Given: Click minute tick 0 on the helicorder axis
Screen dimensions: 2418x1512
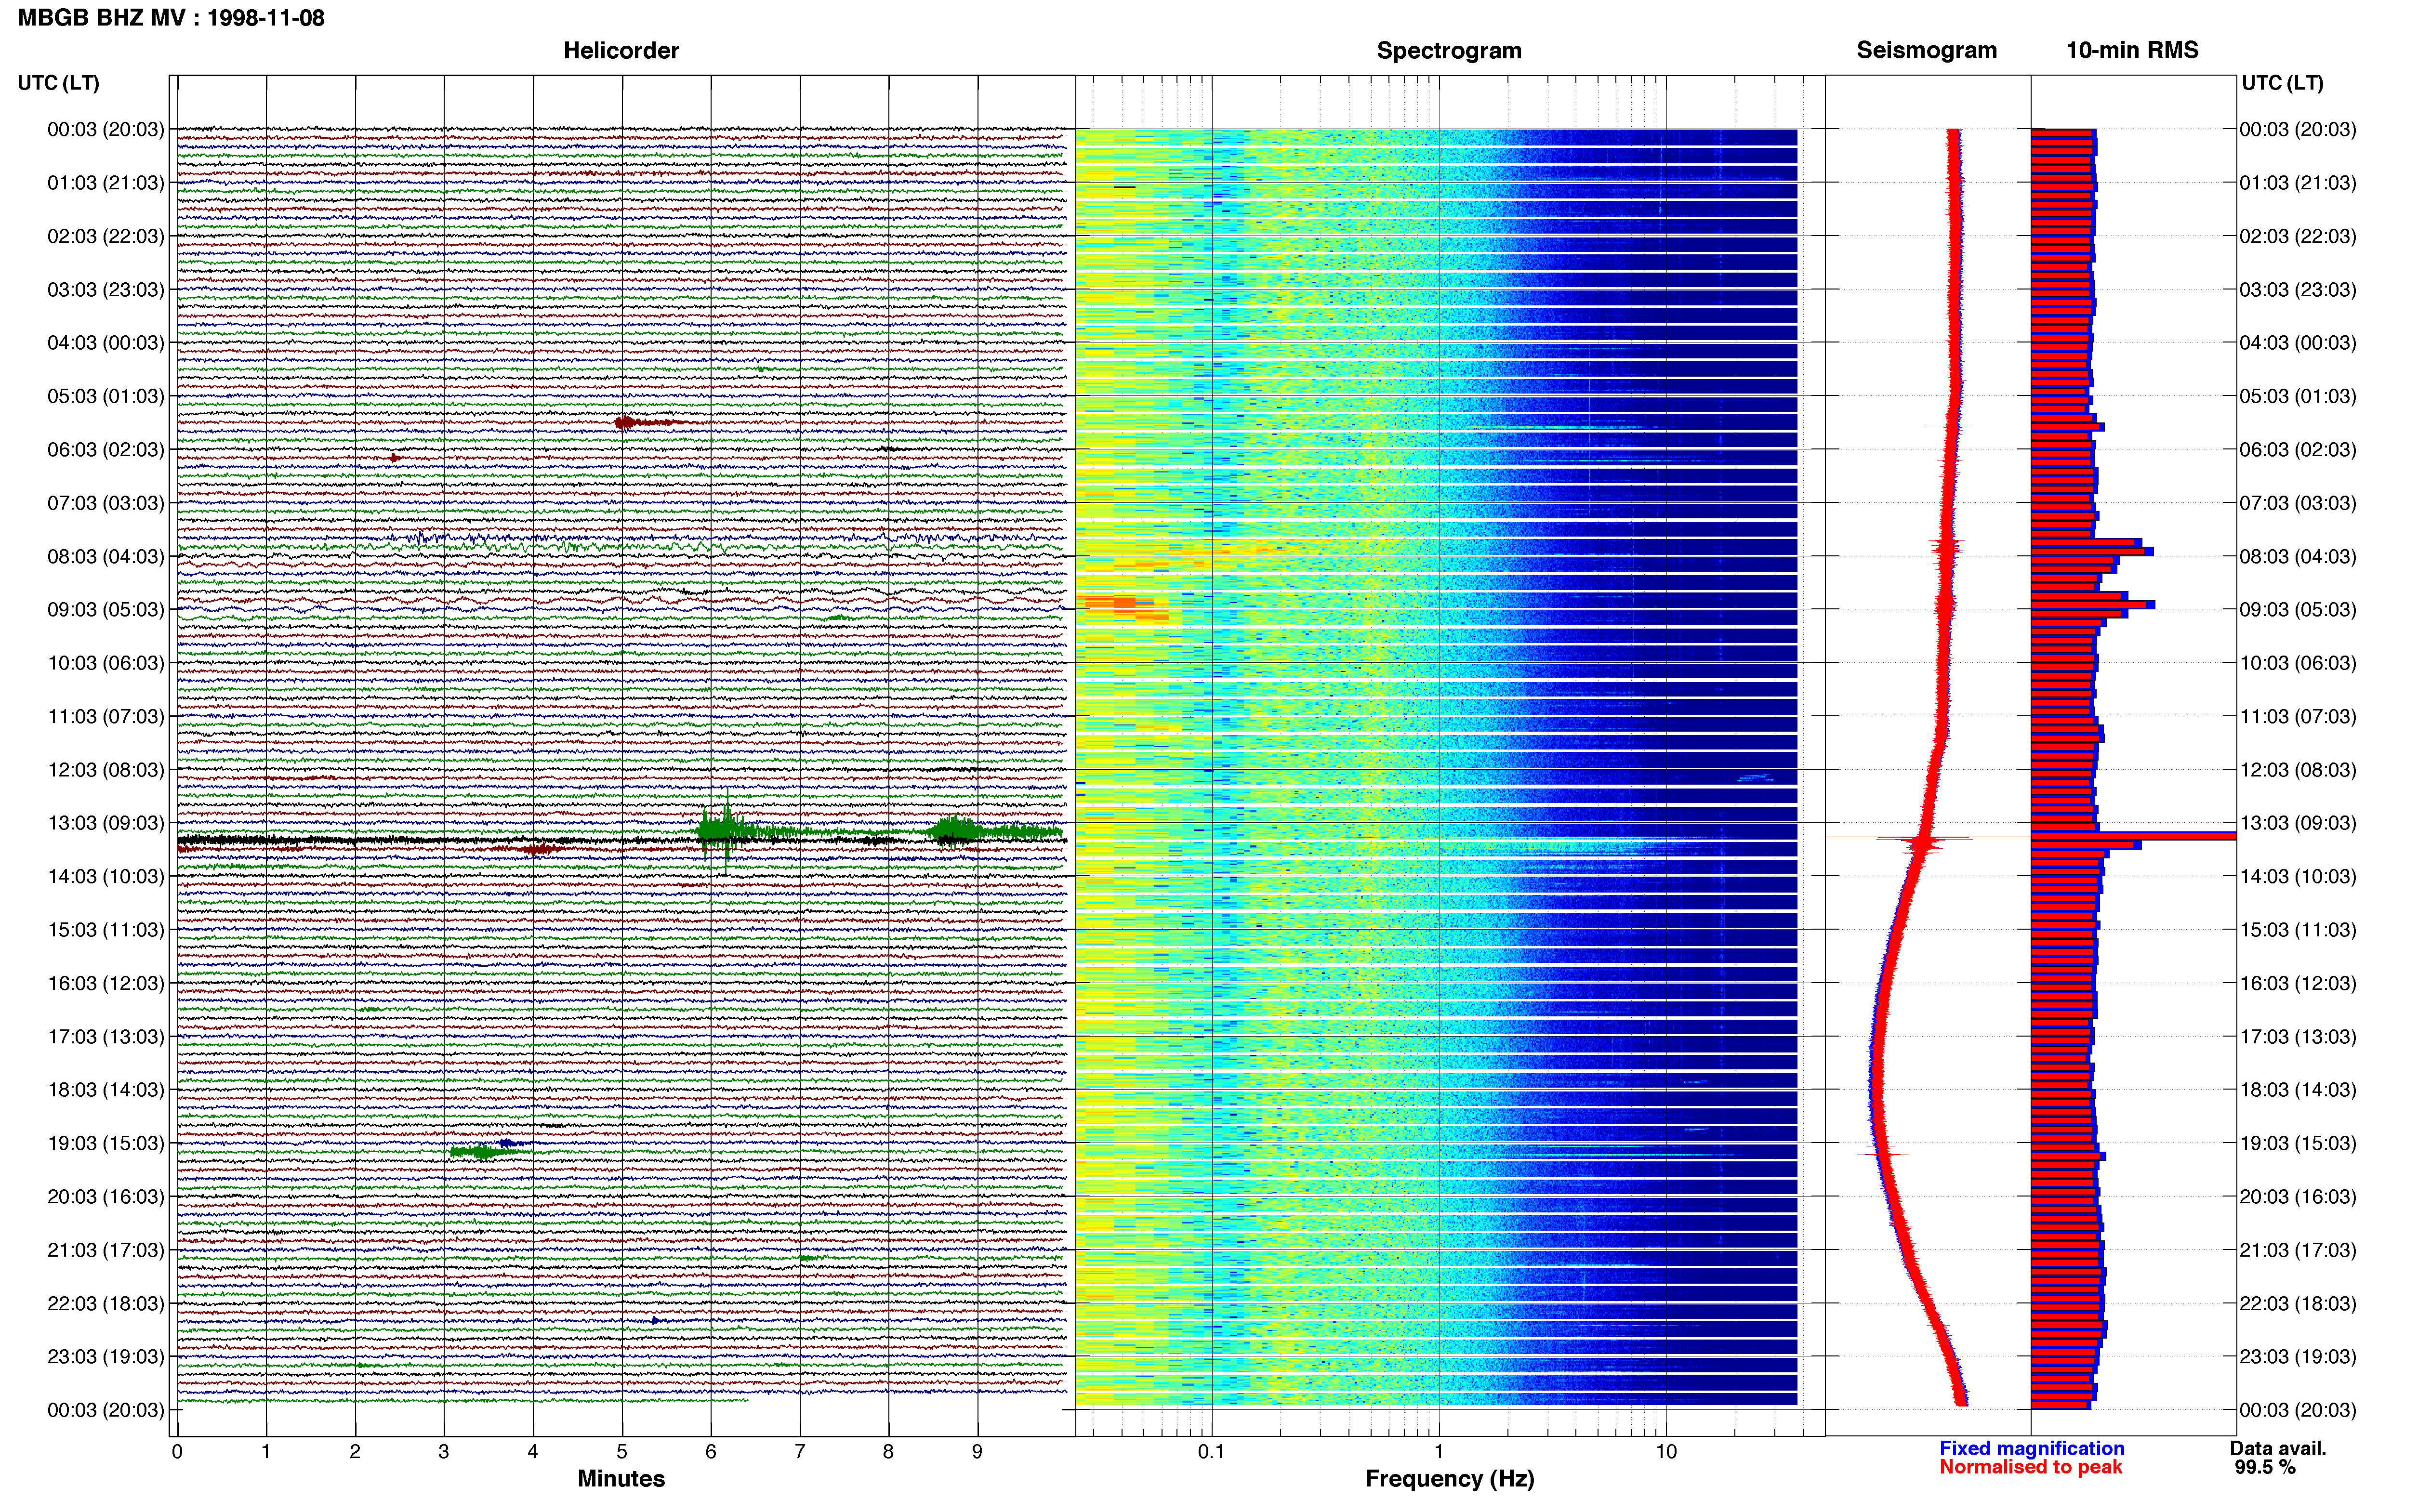Looking at the screenshot, I should (x=177, y=1451).
